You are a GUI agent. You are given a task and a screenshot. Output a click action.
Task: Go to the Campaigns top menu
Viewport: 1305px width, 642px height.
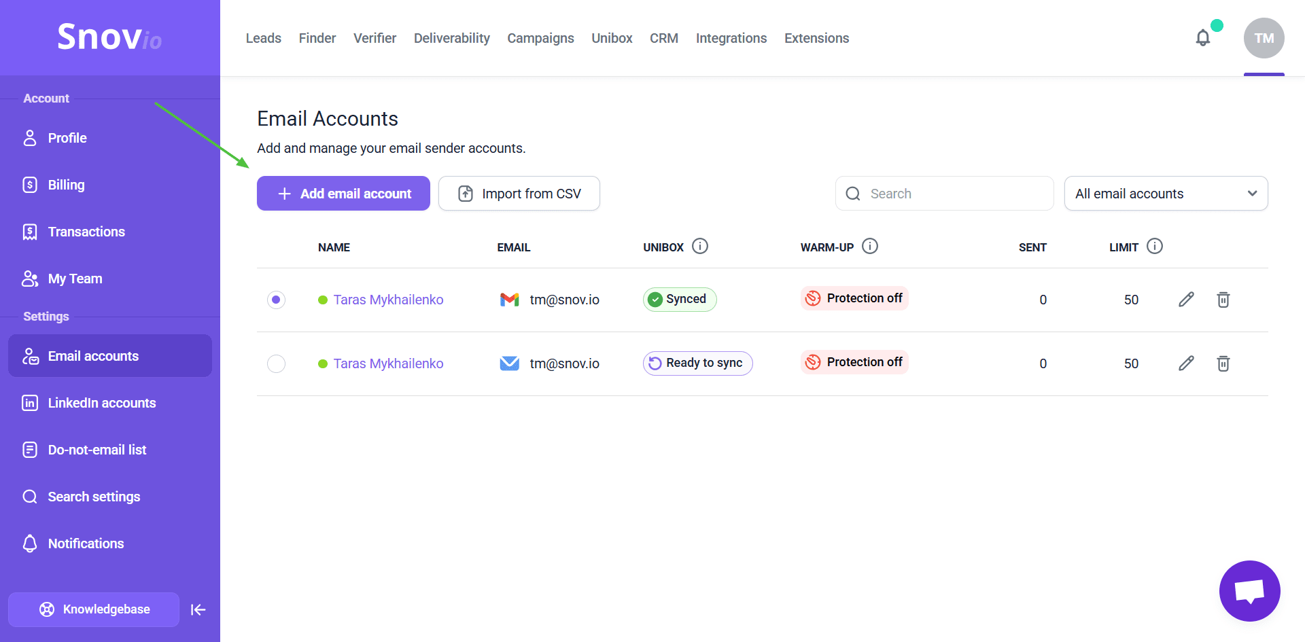click(x=540, y=38)
